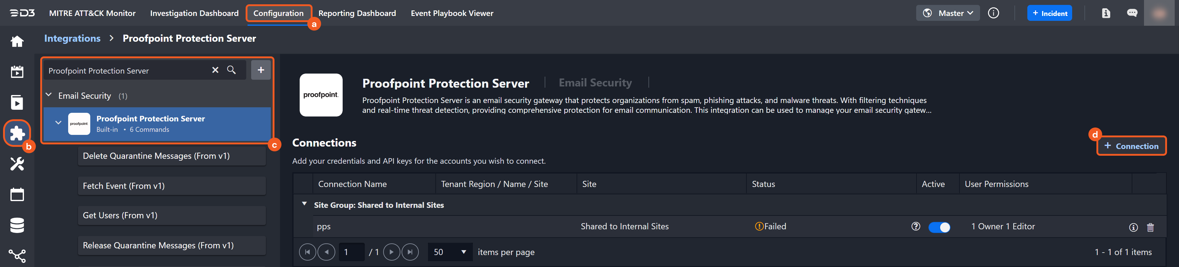Switch to the Investigation Dashboard tab

coord(194,13)
